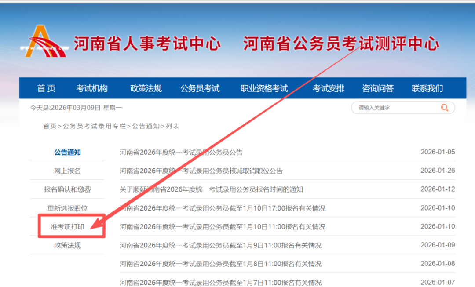Viewport: 475px width, 287px height.
Task: Open 报名确认和缴费 in the sidebar
Action: (x=67, y=189)
